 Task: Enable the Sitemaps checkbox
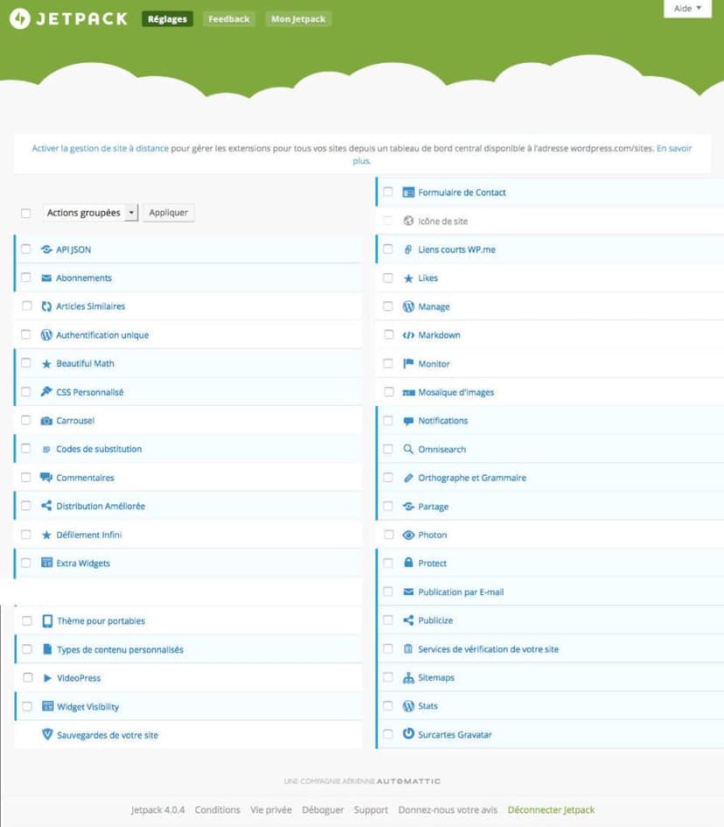[388, 677]
